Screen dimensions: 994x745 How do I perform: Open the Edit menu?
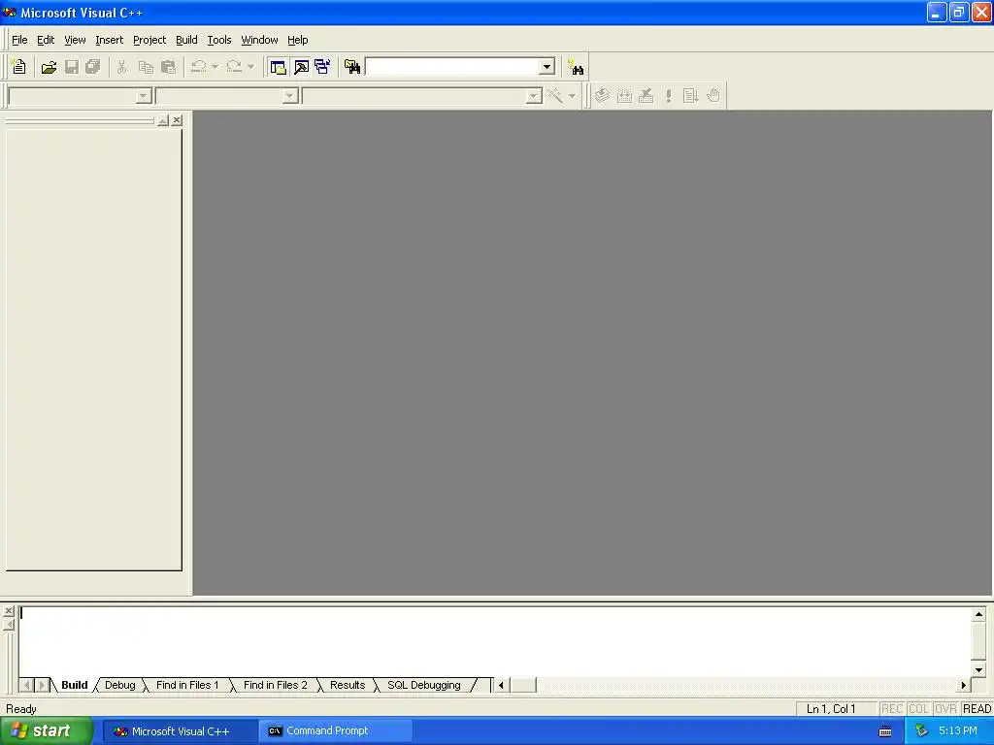46,40
